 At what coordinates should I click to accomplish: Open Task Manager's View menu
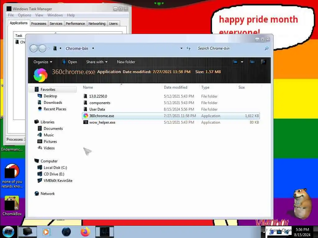pos(39,15)
